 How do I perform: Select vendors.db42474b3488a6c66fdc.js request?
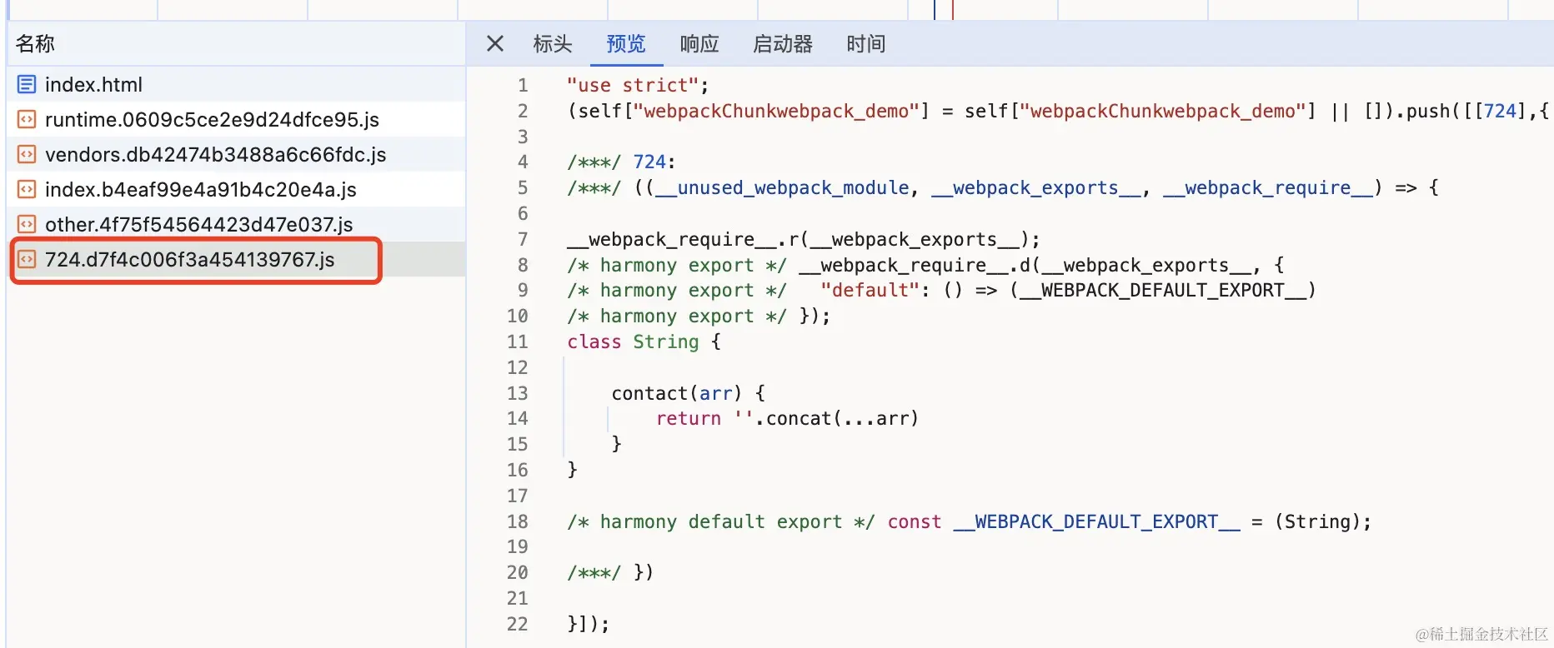coord(236,154)
